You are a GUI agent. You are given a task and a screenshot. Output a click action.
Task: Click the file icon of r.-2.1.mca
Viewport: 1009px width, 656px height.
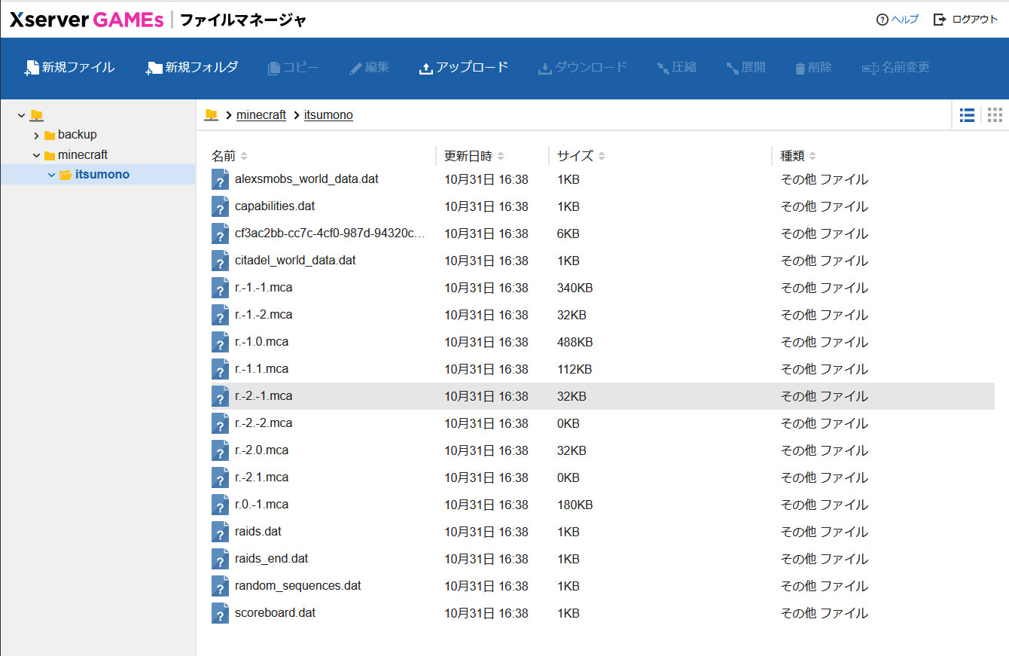(220, 478)
